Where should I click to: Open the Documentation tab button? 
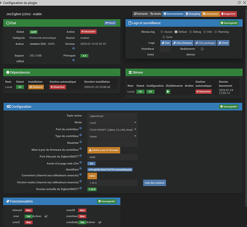click(x=174, y=14)
